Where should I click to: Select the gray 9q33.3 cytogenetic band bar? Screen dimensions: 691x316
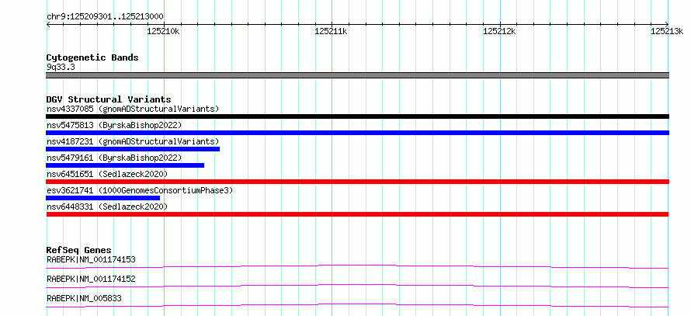point(357,75)
